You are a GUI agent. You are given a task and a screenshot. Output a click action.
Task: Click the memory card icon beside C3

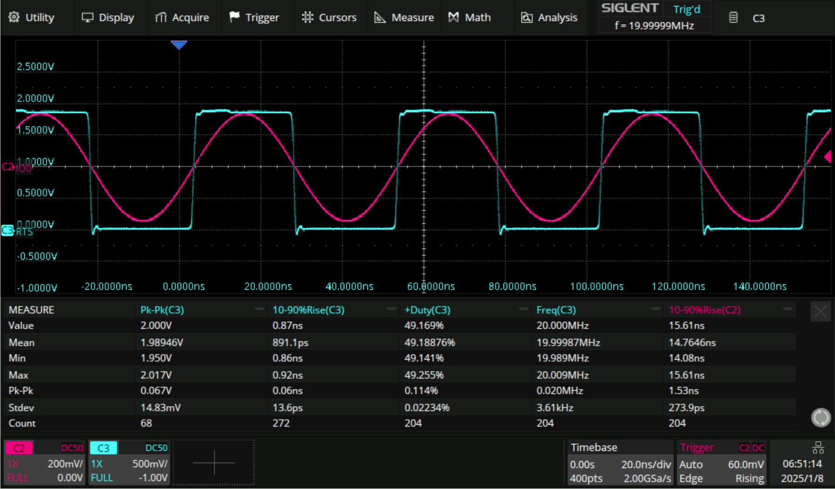point(733,18)
